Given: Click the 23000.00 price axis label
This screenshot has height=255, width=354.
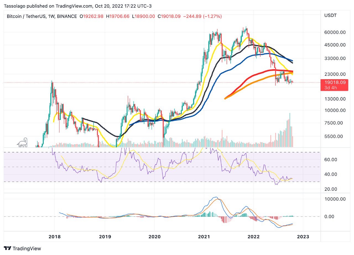Looking at the screenshot, I should coord(335,74).
